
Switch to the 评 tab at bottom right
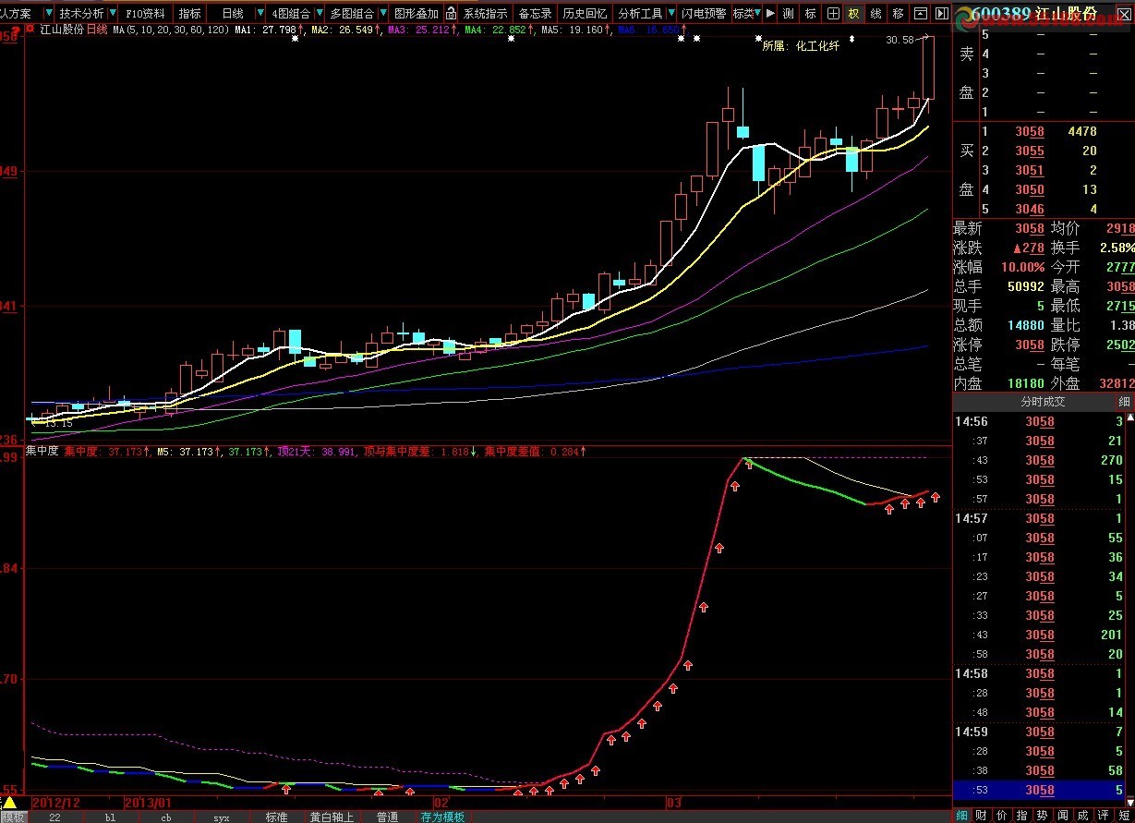pyautogui.click(x=1104, y=816)
